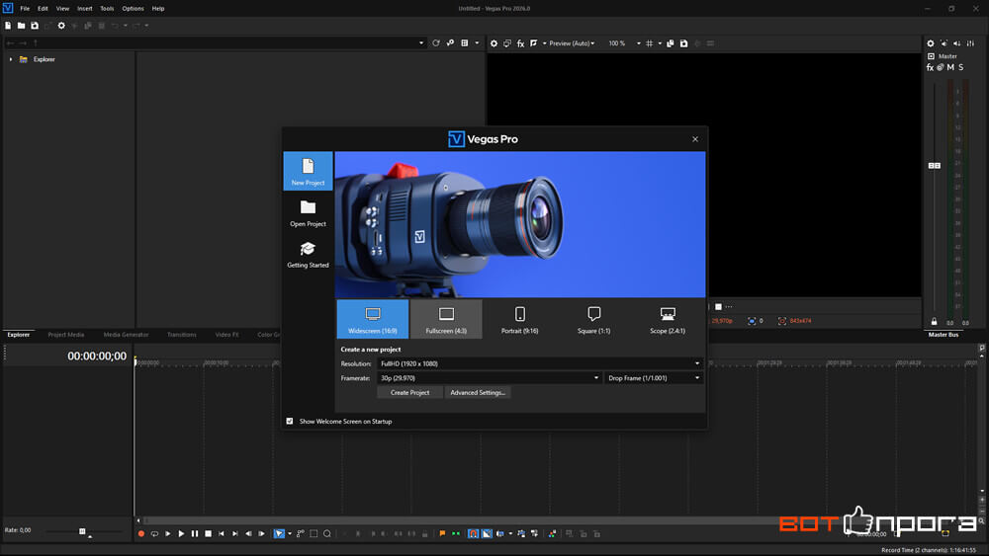This screenshot has width=989, height=556.
Task: Go to end of timeline
Action: [x=234, y=534]
